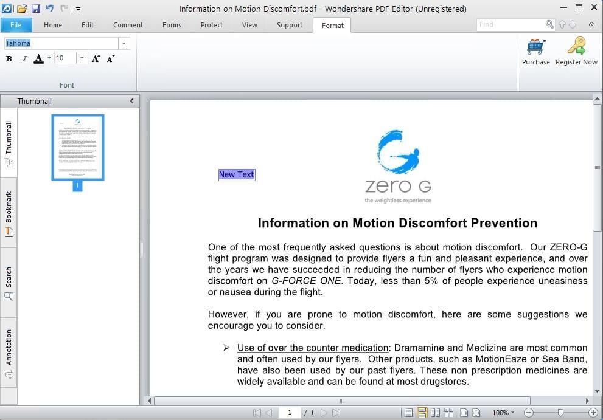Viewport: 603px width, 420px height.
Task: Click the Use of over the counter medication link
Action: [x=313, y=348]
